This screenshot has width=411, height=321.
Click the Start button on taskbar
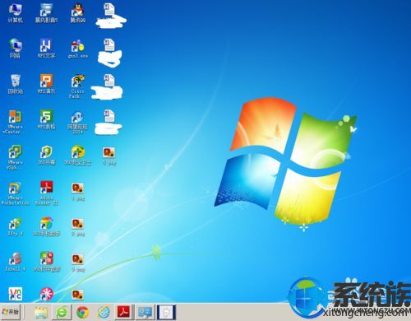(10, 312)
